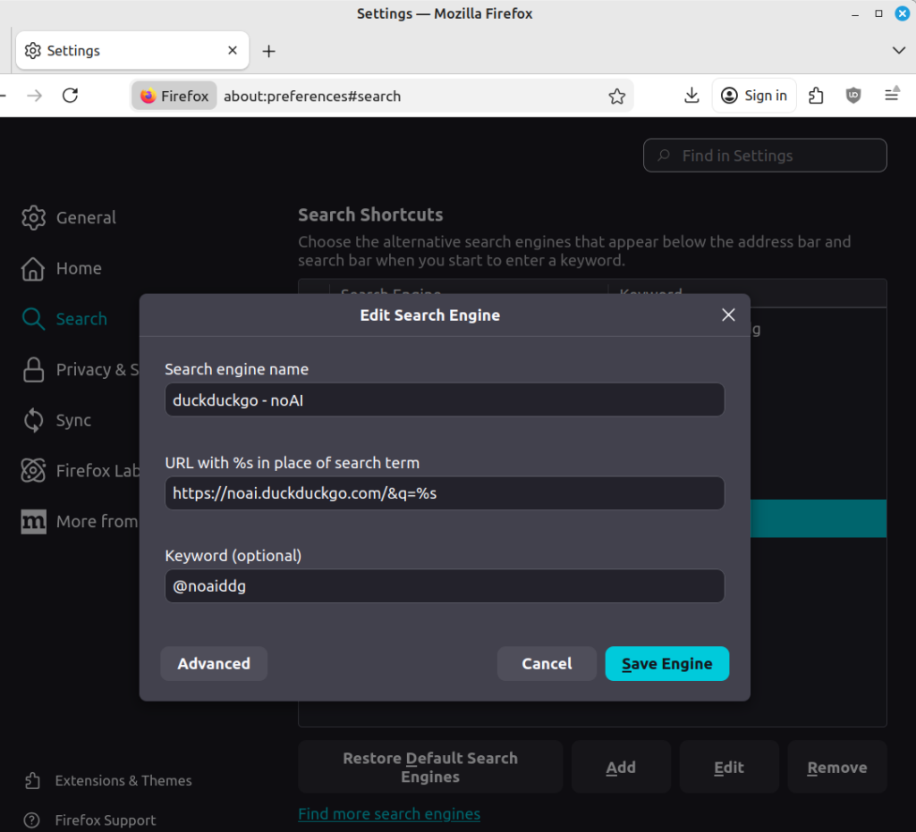Screen dimensions: 916x832
Task: Click the Sign in button
Action: [754, 96]
